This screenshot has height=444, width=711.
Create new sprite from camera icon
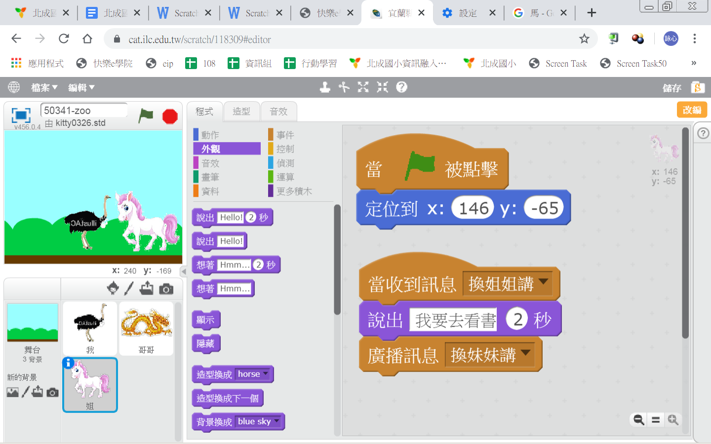coord(166,289)
